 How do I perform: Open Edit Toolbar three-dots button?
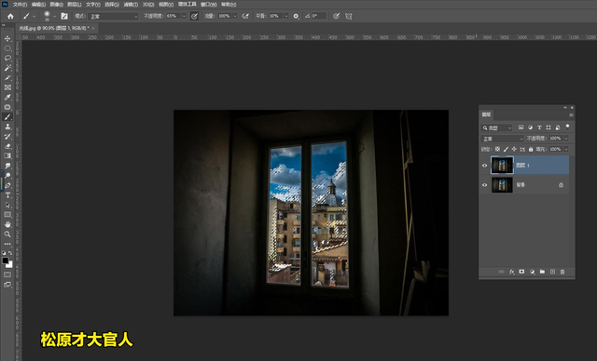pos(7,244)
